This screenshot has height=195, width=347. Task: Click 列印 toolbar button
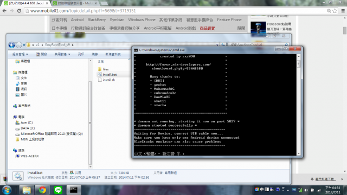coord(81,54)
